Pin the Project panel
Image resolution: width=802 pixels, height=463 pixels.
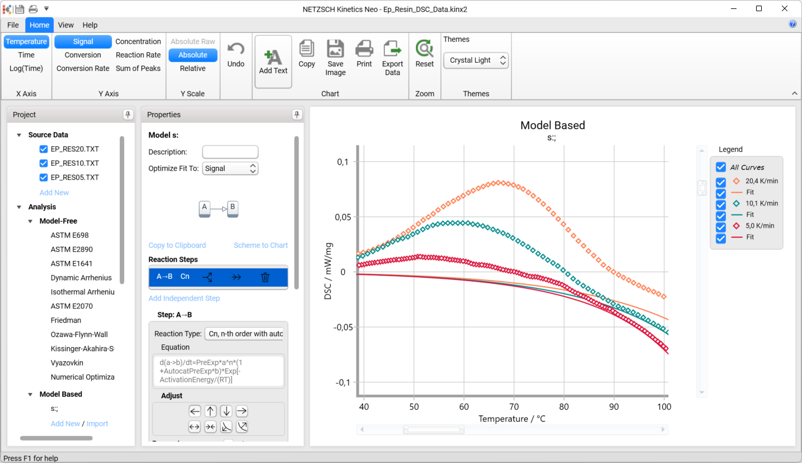pyautogui.click(x=128, y=115)
